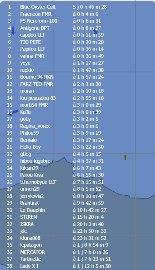Screen dimensions: 155x270
Task: Click the blue arrow boat beside rank 5
Action: (13, 31)
